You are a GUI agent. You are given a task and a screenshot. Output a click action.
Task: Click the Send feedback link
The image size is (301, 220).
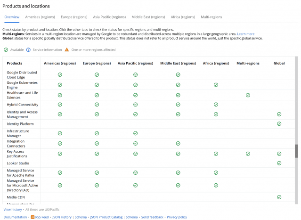click(x=152, y=217)
